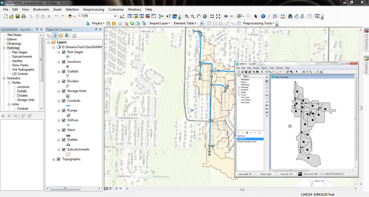Select the Zoom In magnifier tool
Viewport: 369px width, 197px height.
[186, 16]
